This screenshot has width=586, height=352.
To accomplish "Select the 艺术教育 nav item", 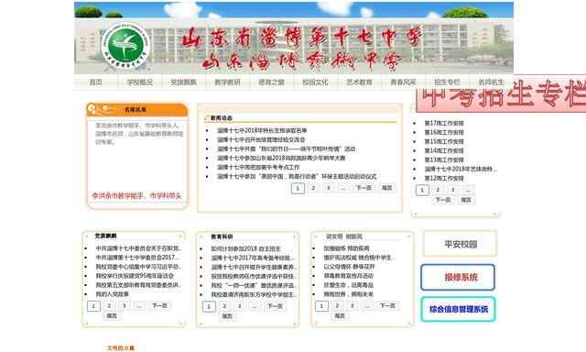I will 360,82.
